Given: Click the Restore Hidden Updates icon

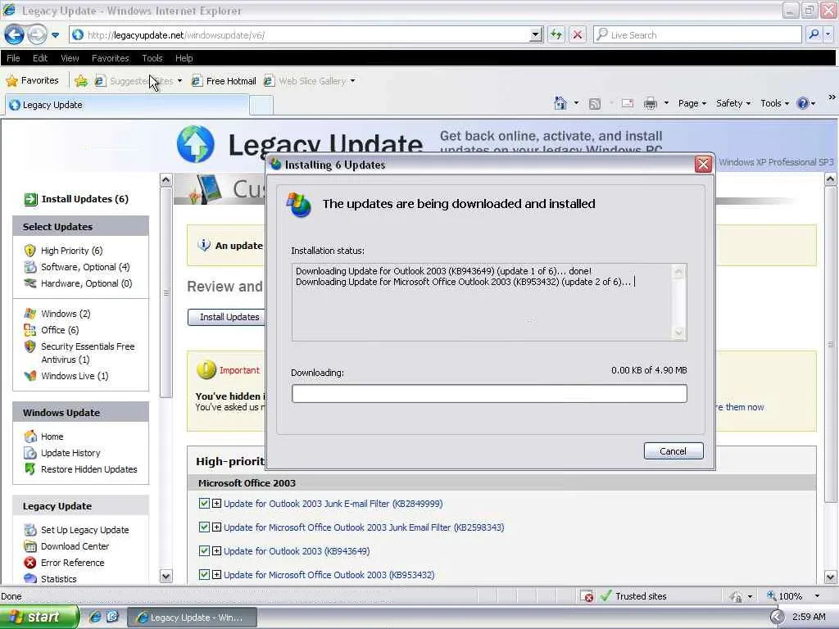Looking at the screenshot, I should pos(30,469).
